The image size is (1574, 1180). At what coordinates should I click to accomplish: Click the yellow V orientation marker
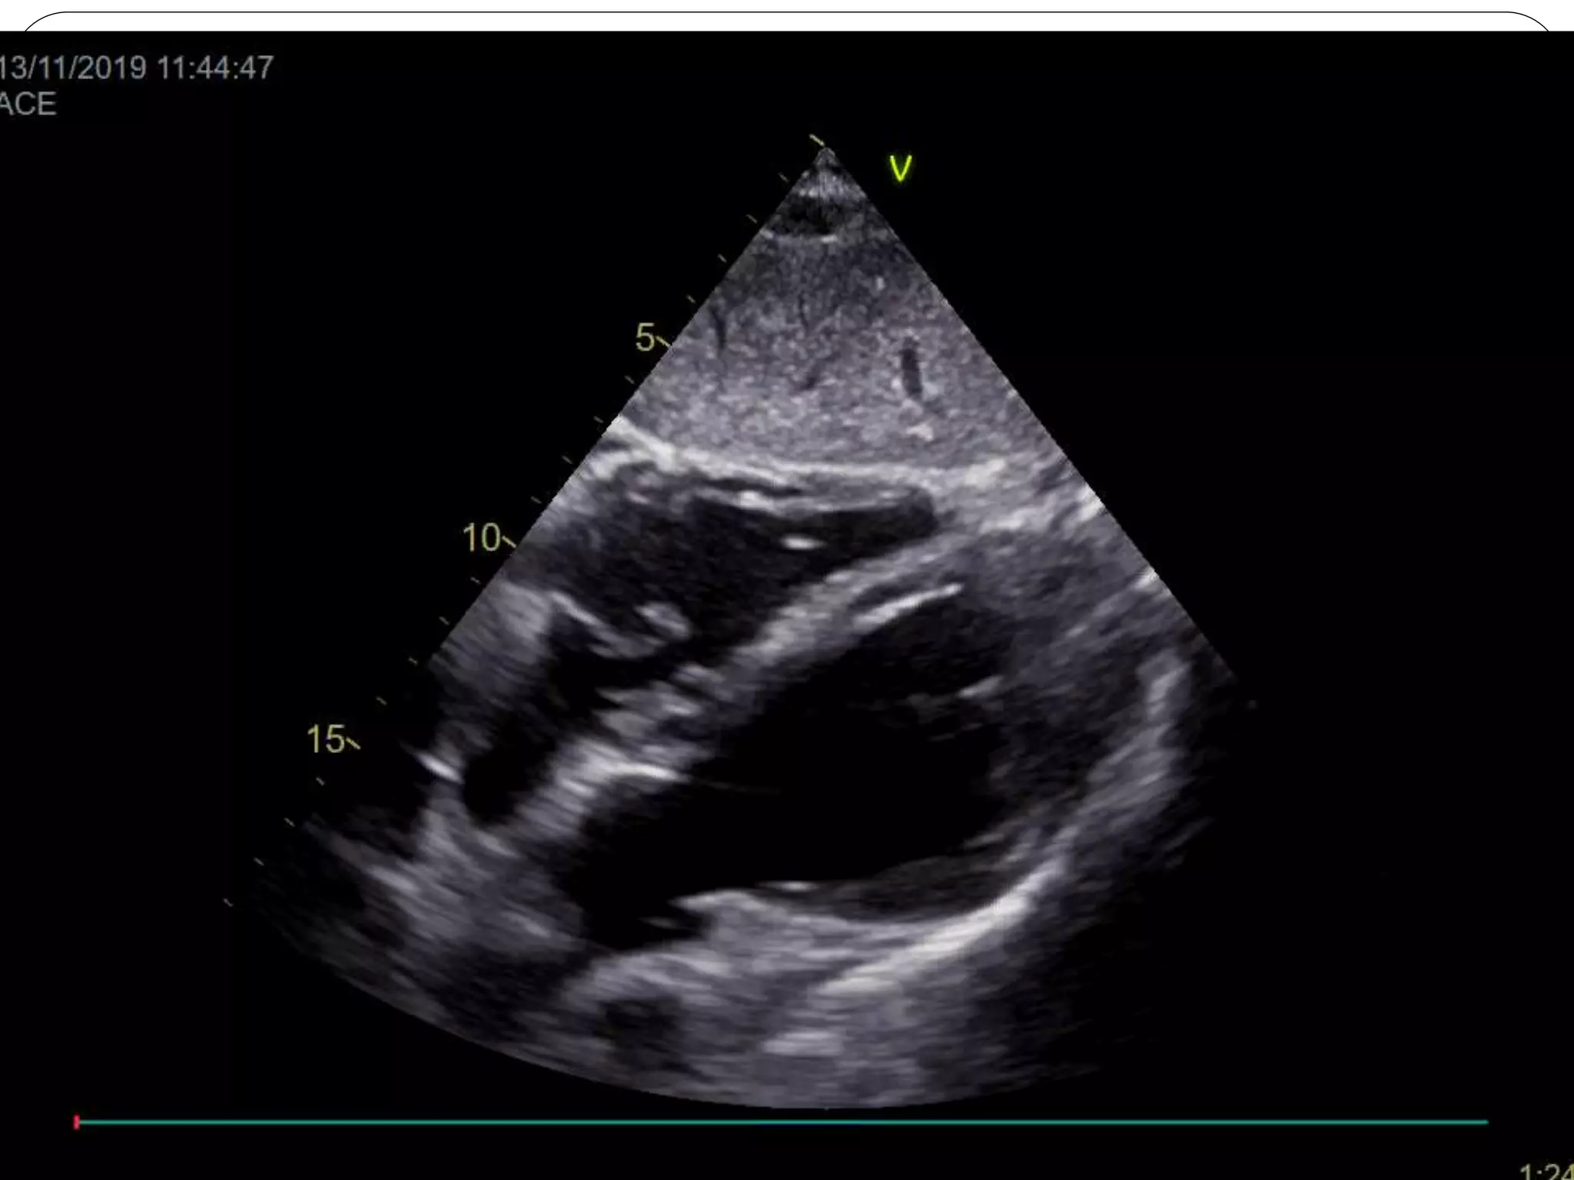(900, 168)
